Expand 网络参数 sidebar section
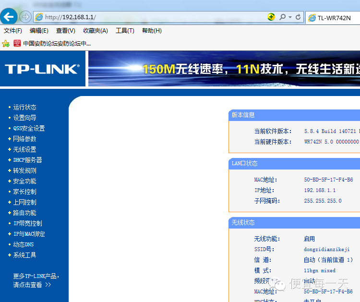The width and height of the screenshot is (360, 302). tap(24, 139)
